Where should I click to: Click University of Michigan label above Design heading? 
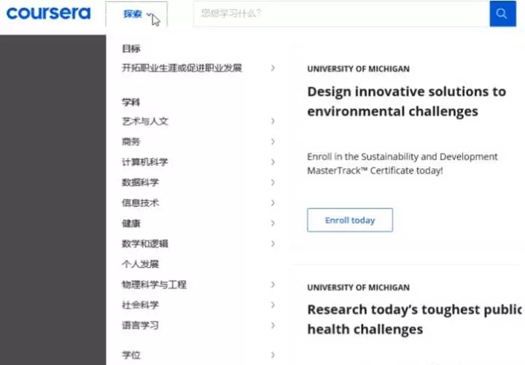(x=358, y=69)
